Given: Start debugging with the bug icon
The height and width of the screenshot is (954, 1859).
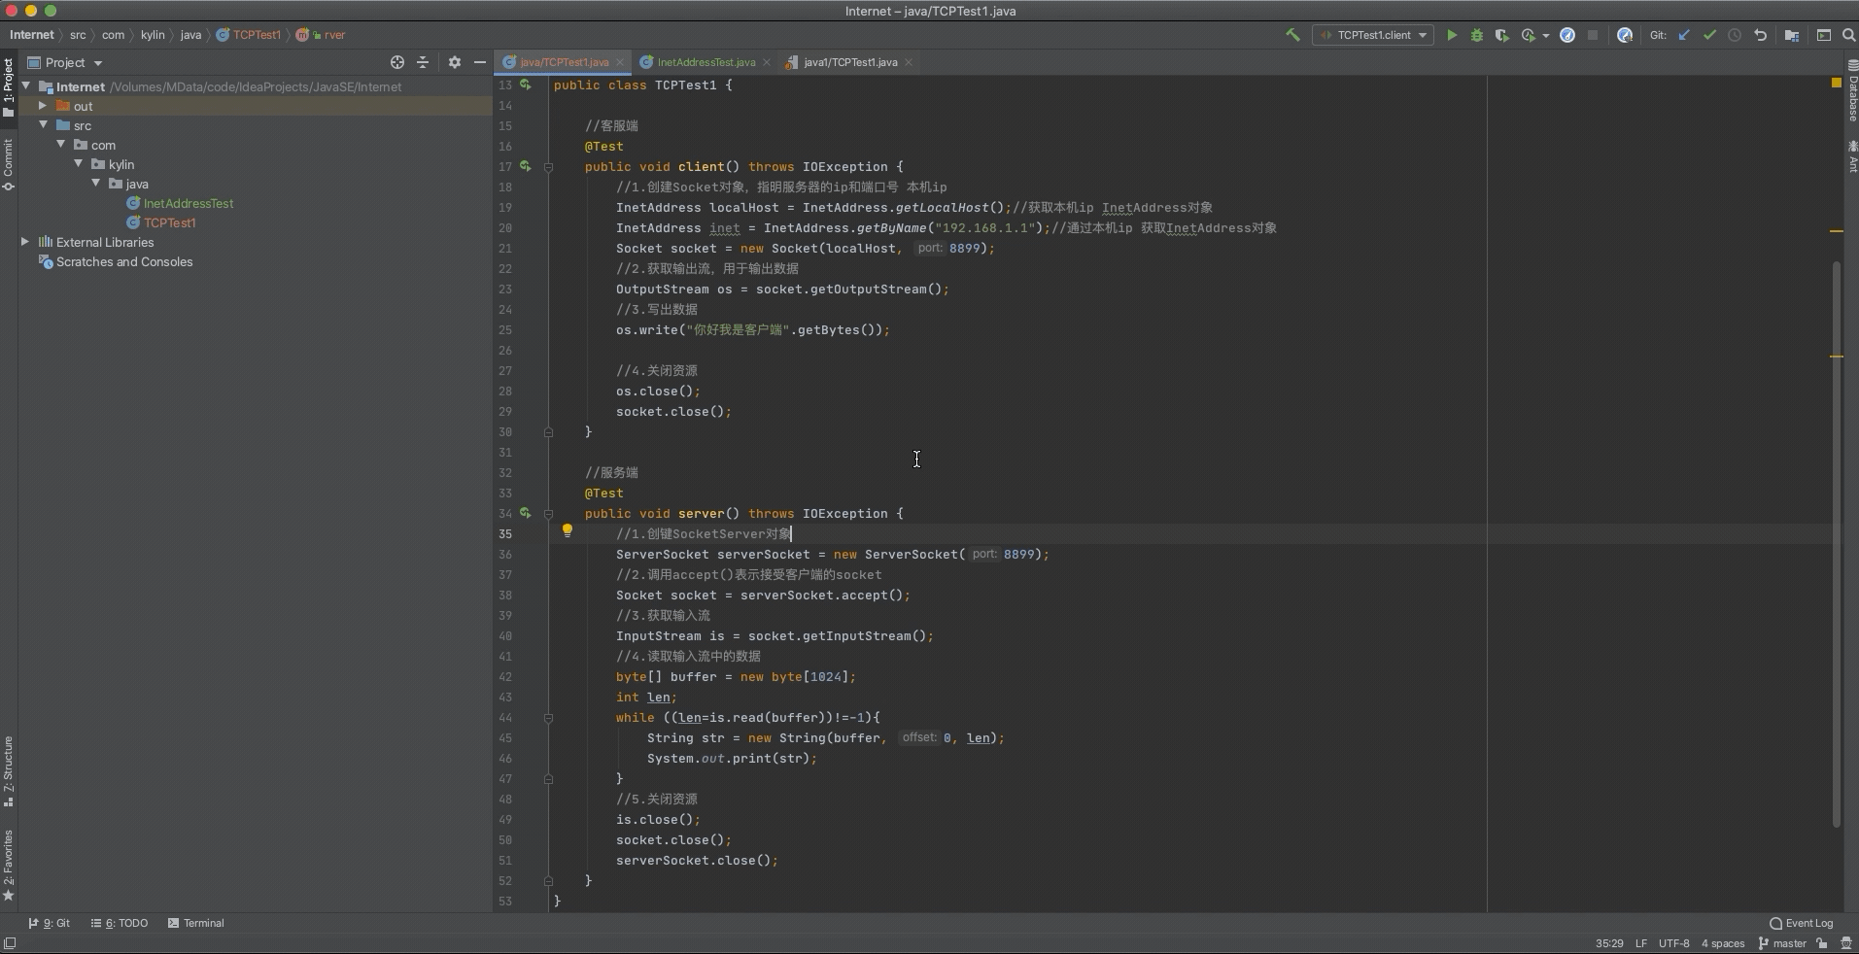Looking at the screenshot, I should [1477, 35].
